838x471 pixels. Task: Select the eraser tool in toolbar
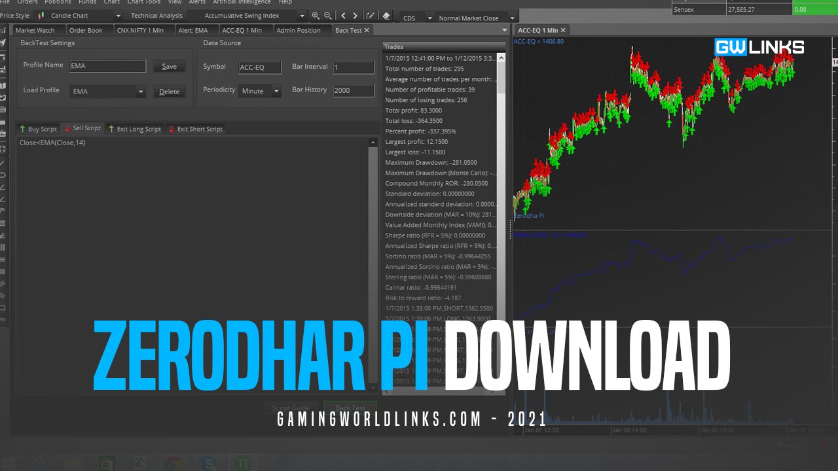[386, 16]
